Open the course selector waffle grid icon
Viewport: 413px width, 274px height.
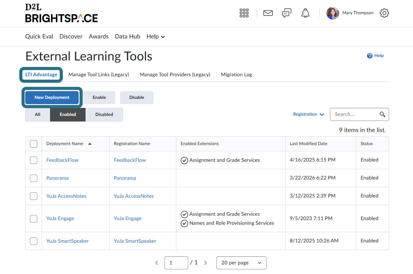coord(244,13)
